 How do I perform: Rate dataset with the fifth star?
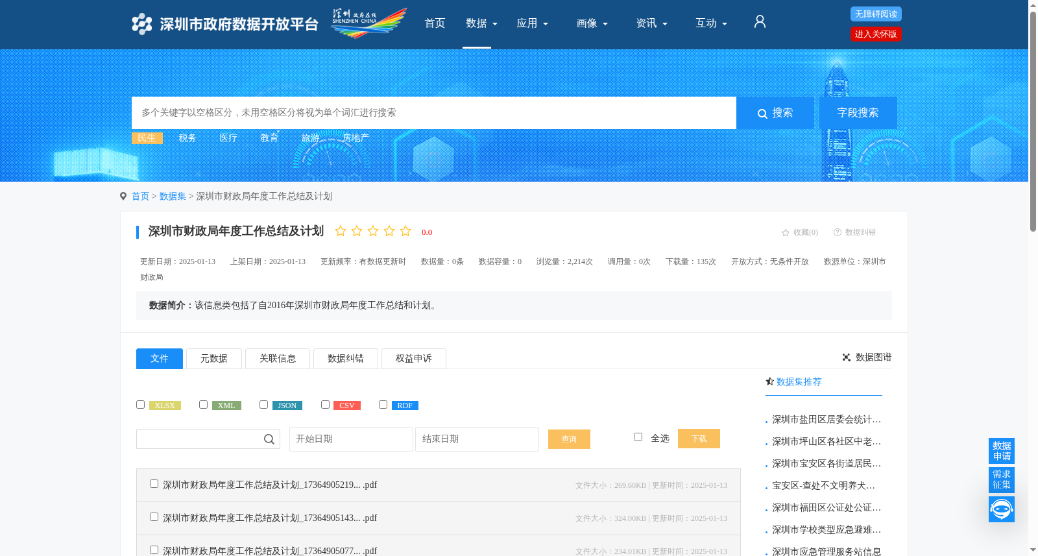(405, 231)
